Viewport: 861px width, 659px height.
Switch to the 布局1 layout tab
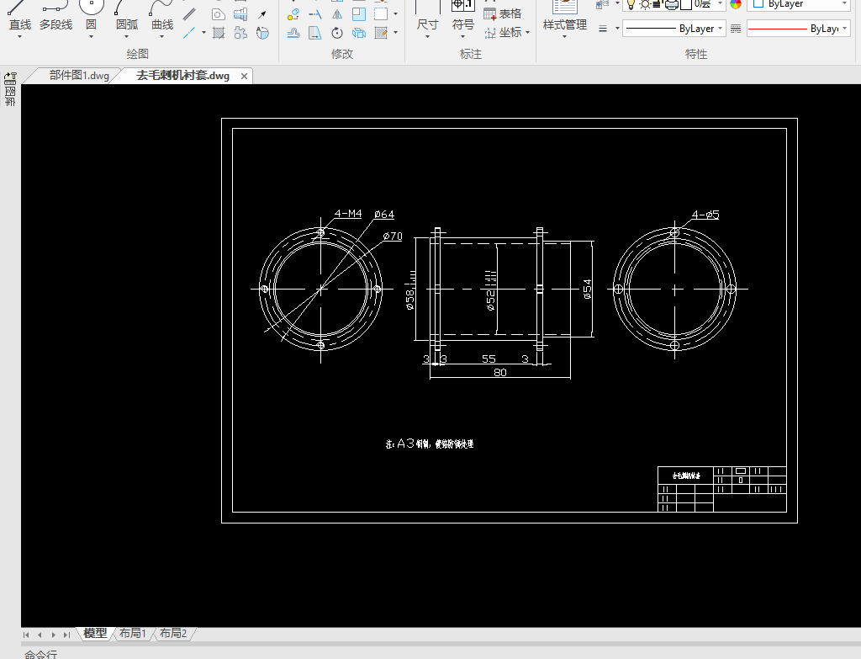tap(133, 634)
